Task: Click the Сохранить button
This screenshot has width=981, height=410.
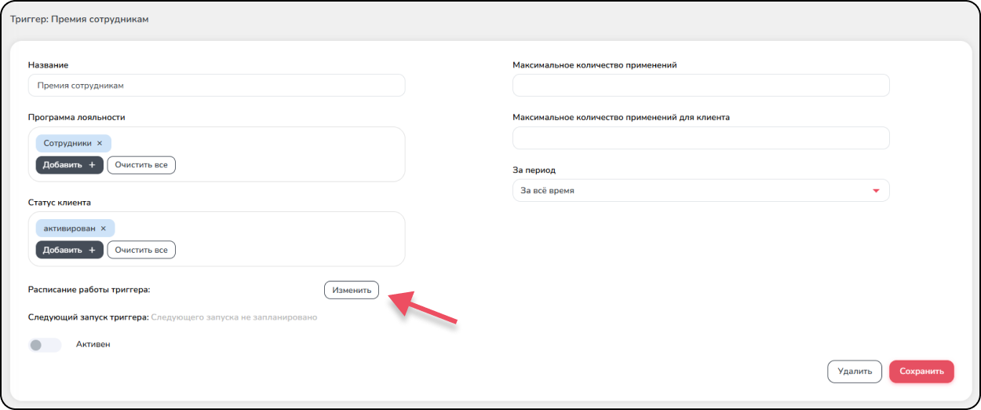Action: pos(921,372)
